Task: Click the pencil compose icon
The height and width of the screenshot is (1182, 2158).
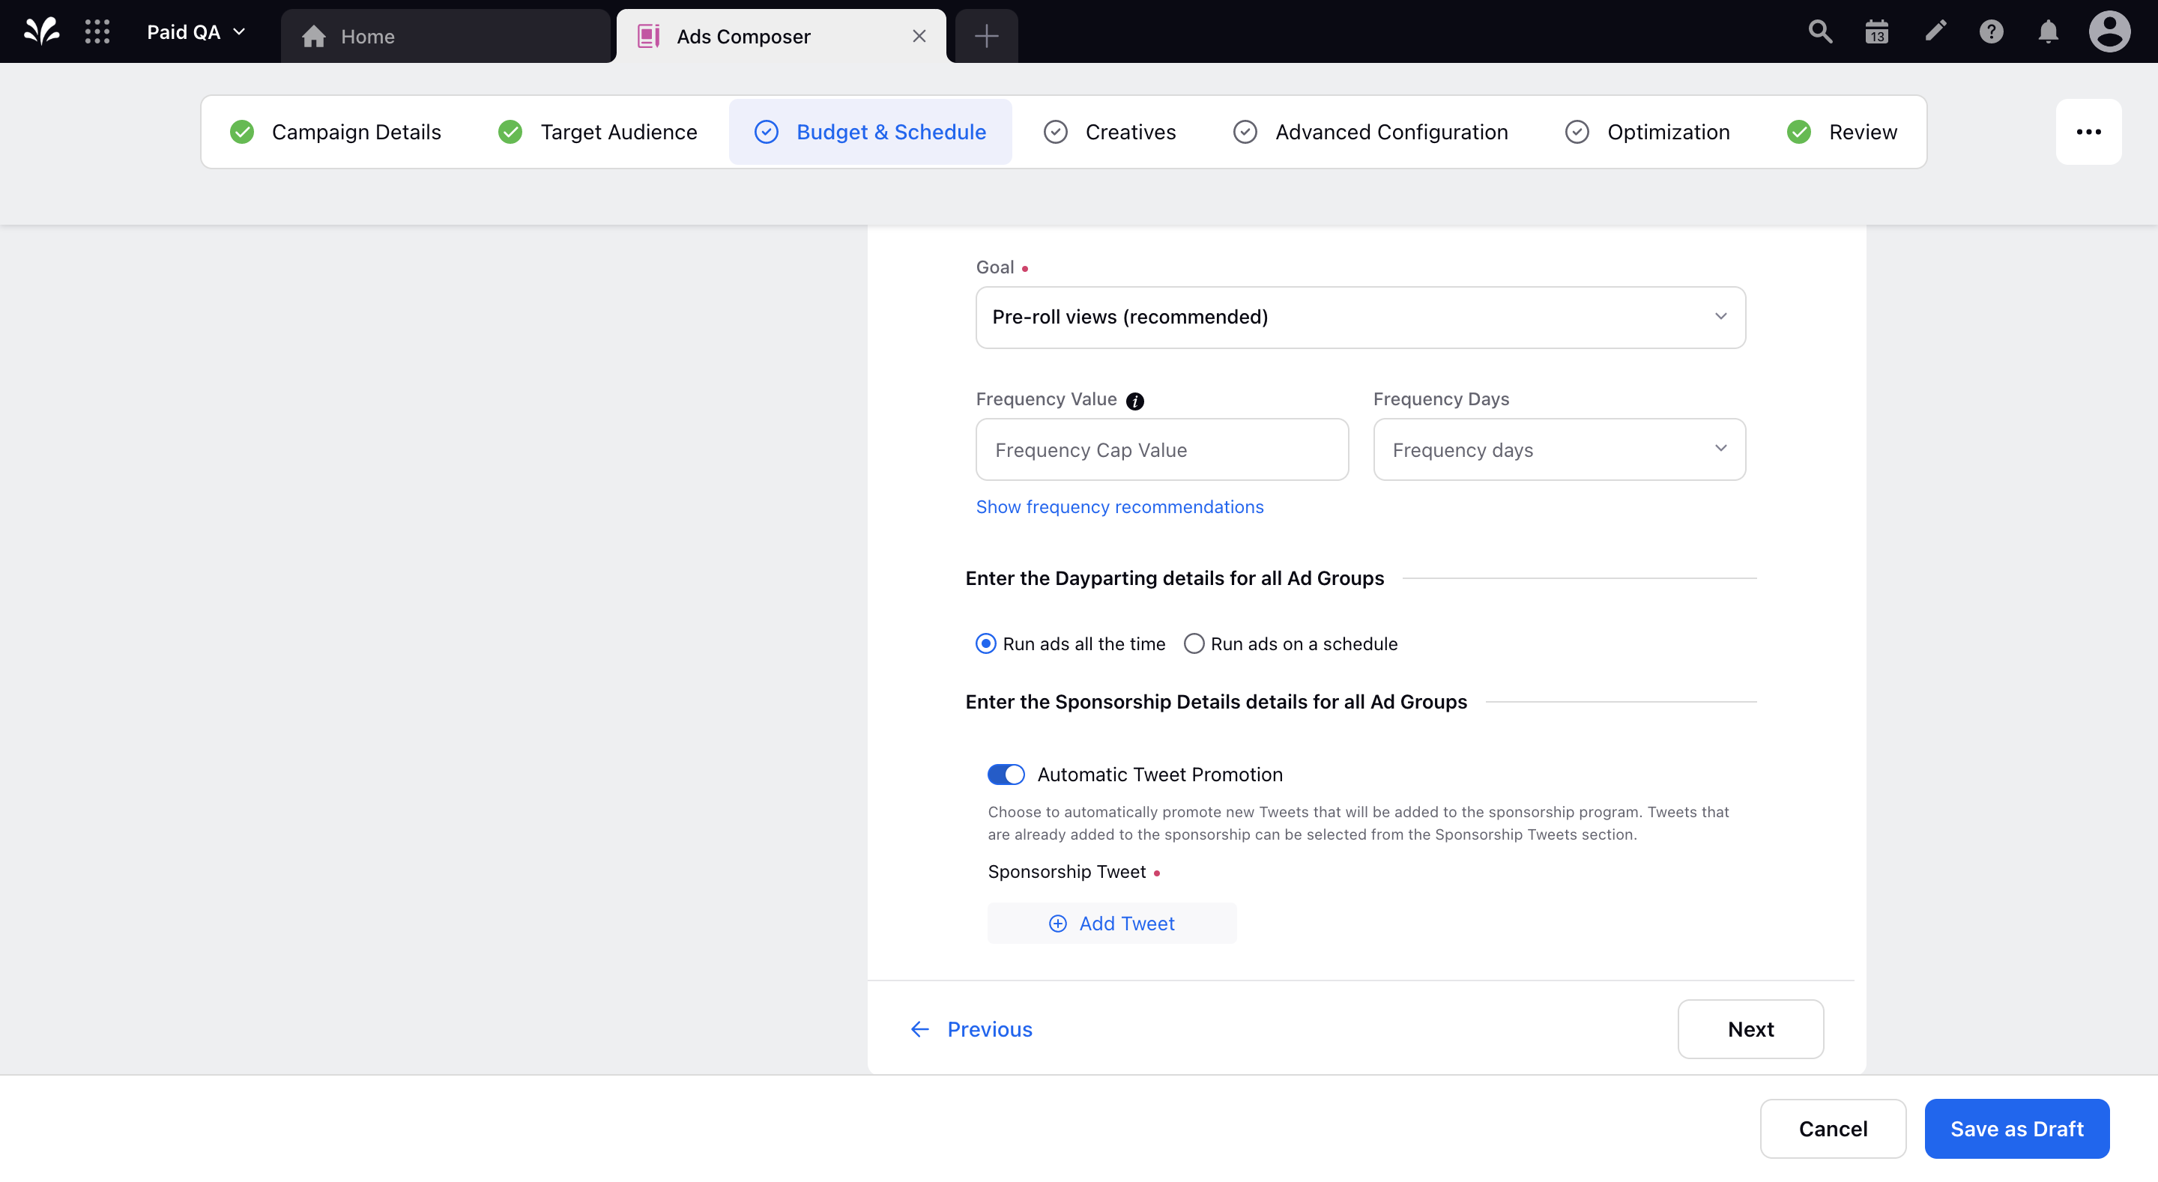Action: (1935, 31)
